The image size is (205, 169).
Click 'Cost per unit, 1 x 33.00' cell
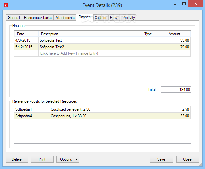[x=108, y=116]
